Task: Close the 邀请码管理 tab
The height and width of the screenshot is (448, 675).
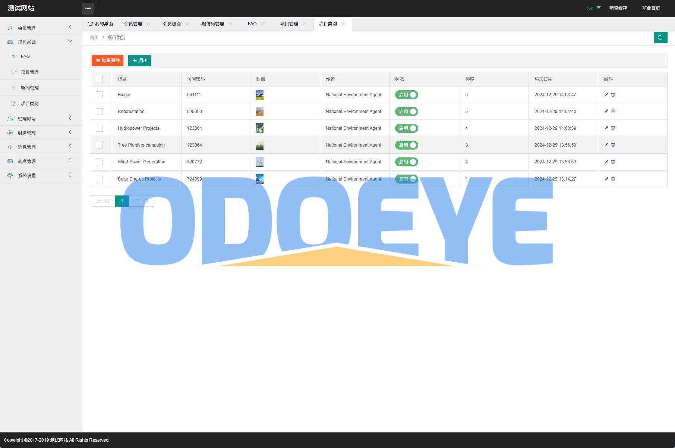Action: (x=230, y=24)
